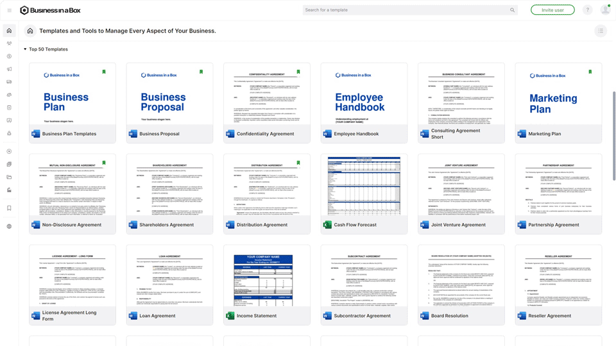The image size is (616, 346).
Task: Click the green bookmark on Business Proposal card
Action: coord(201,72)
